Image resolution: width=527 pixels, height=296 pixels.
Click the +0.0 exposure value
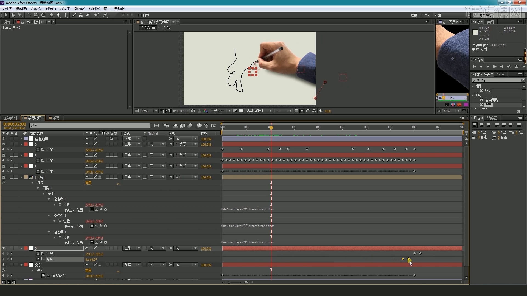328,111
